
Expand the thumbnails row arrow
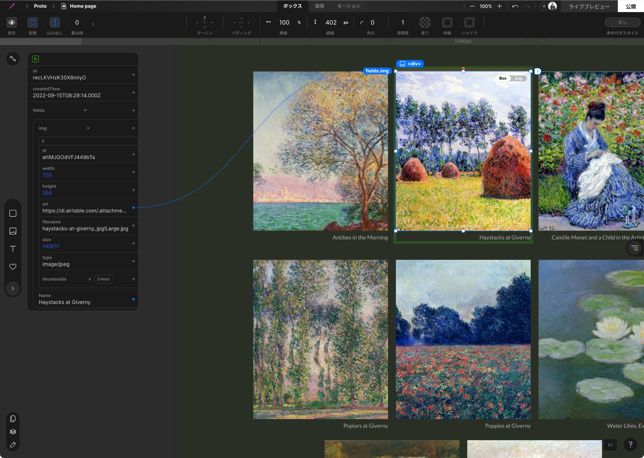click(90, 279)
